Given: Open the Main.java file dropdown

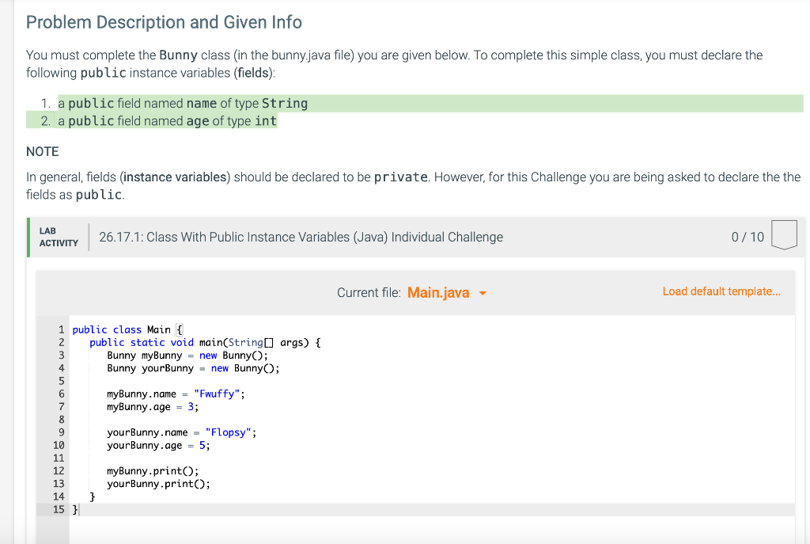Looking at the screenshot, I should [x=438, y=292].
